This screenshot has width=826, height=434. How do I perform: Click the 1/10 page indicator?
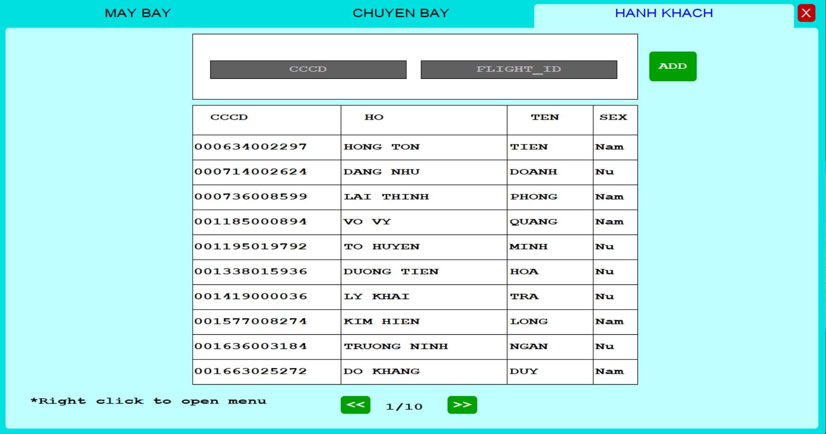pos(404,407)
